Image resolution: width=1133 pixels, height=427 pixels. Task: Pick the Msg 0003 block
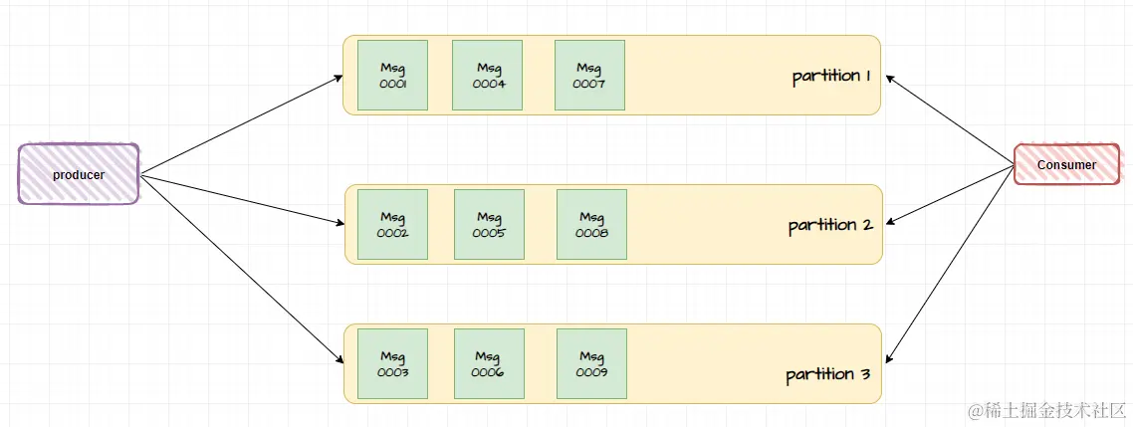tap(392, 364)
